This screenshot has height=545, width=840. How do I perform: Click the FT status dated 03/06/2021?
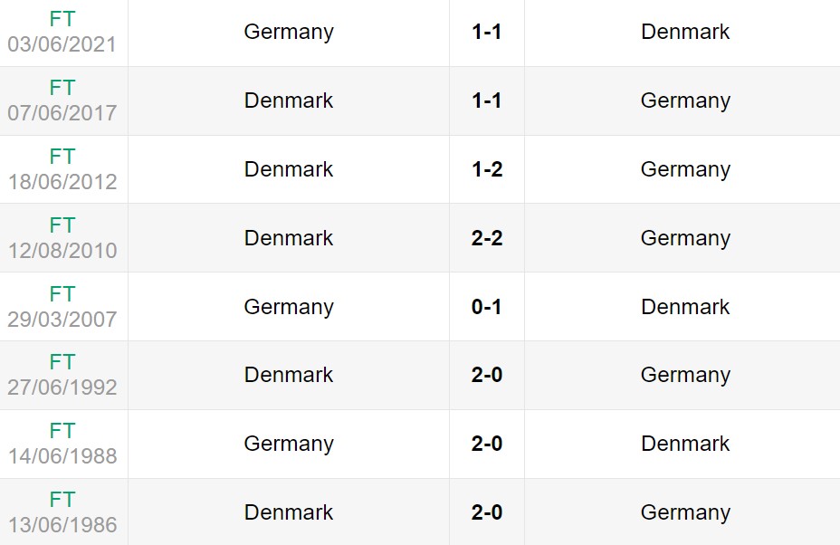(x=62, y=19)
